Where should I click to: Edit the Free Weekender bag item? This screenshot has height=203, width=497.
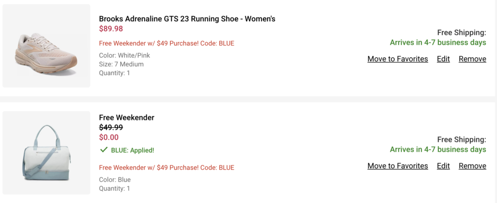(x=443, y=166)
